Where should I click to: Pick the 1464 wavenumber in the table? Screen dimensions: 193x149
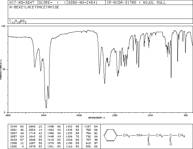[50, 130]
